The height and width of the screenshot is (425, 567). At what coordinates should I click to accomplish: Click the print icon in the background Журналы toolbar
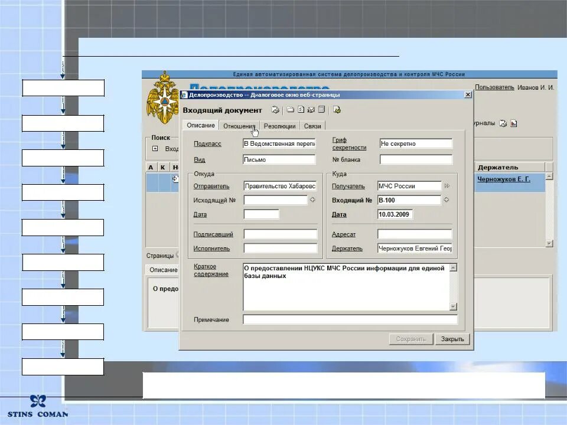pos(503,123)
